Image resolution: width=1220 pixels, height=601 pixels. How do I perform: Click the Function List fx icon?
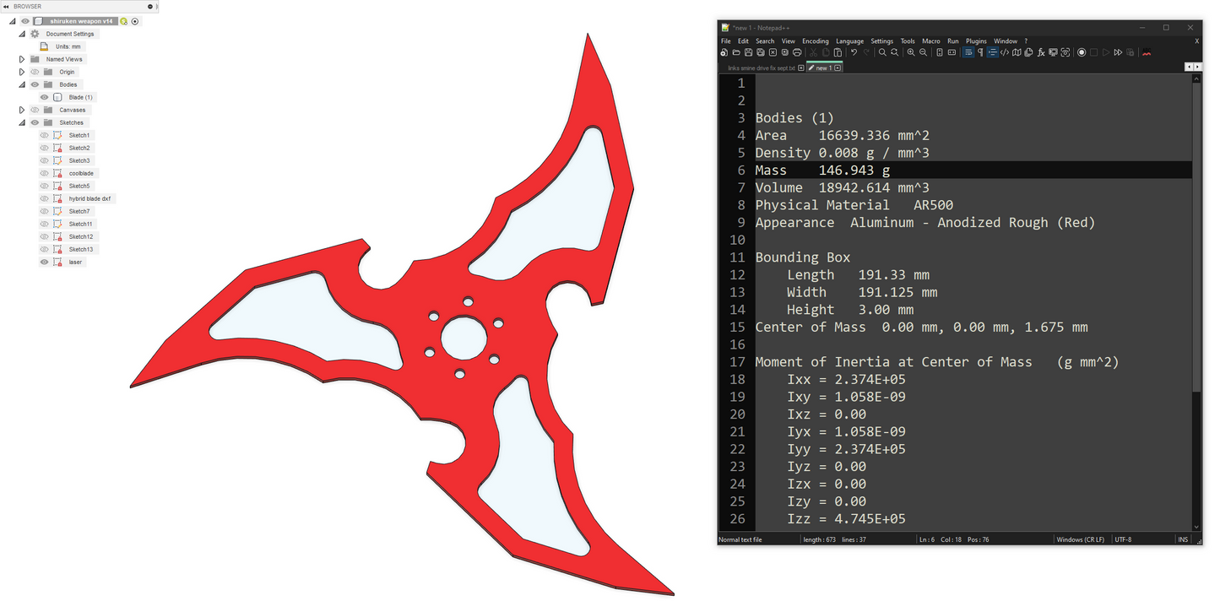(x=1041, y=52)
